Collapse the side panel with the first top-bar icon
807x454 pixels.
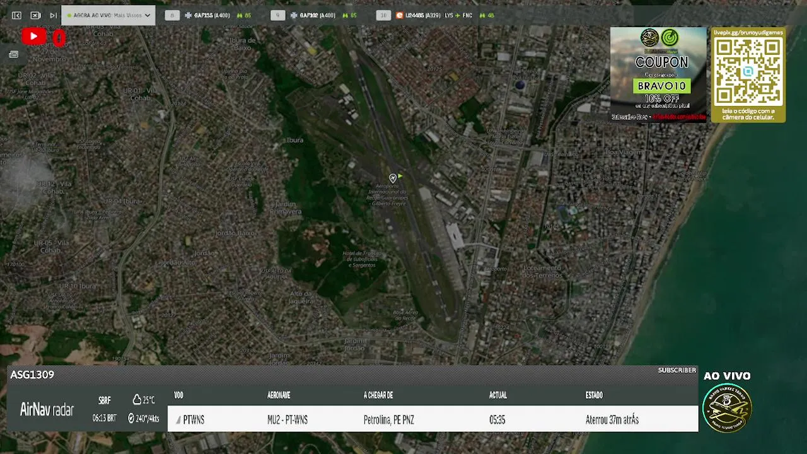(x=17, y=15)
